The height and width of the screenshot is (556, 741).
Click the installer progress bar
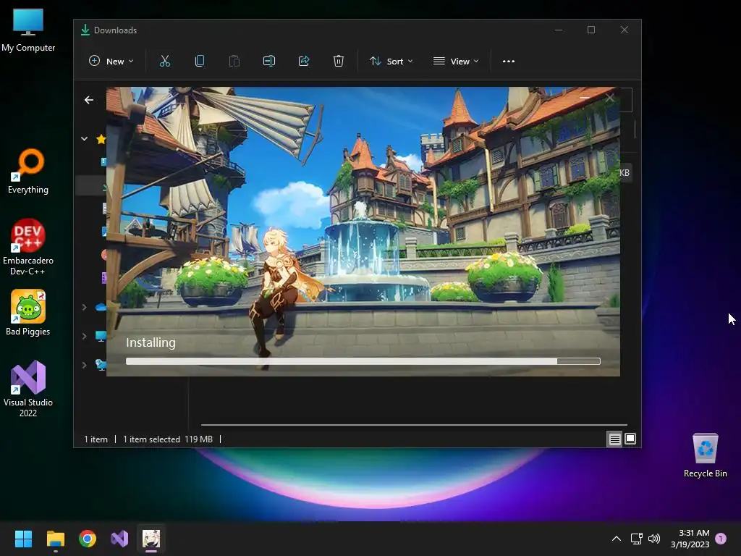click(x=363, y=361)
